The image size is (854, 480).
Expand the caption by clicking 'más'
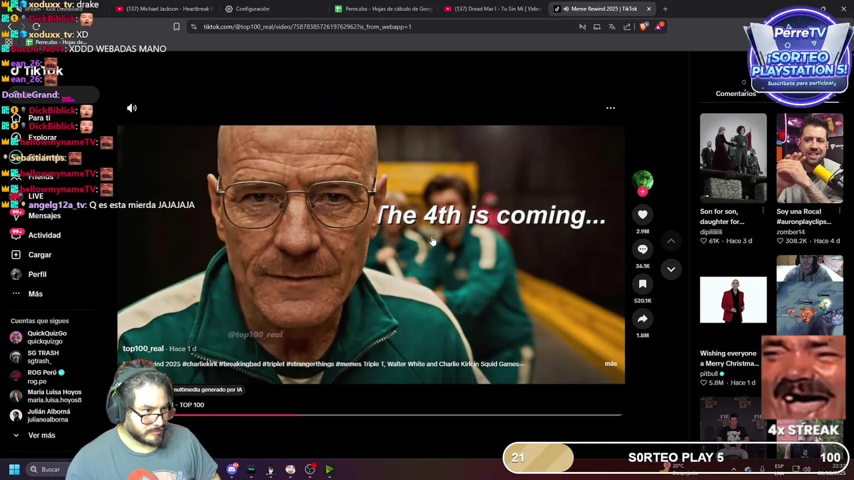click(x=610, y=364)
